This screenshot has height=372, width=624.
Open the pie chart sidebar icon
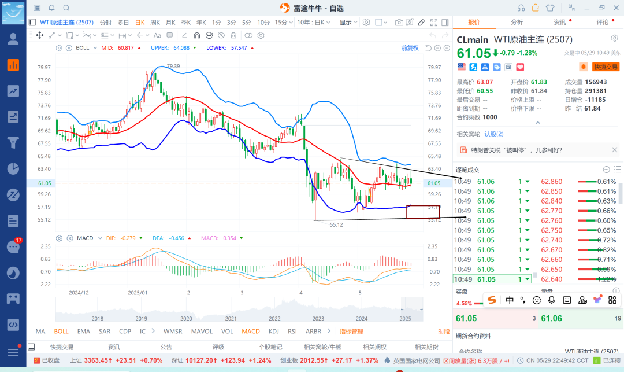click(13, 169)
